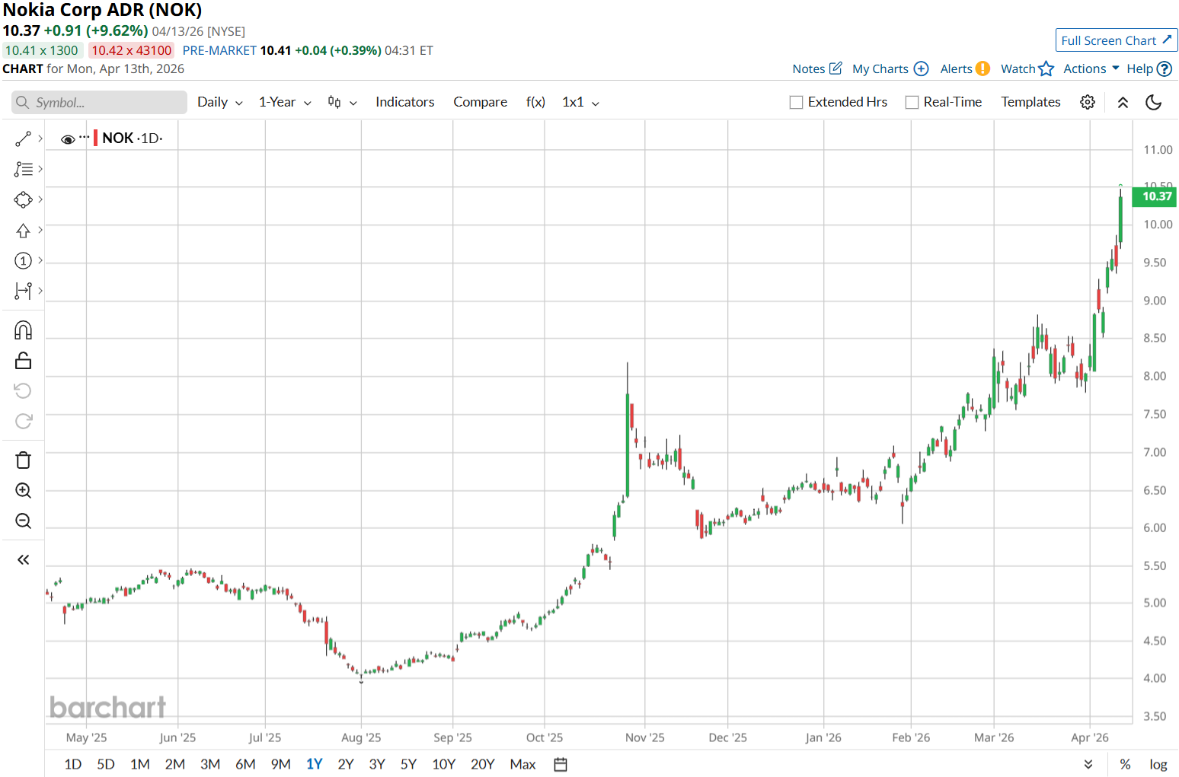This screenshot has height=777, width=1179.
Task: Open the 1x1 grid layout dropdown
Action: pos(580,102)
